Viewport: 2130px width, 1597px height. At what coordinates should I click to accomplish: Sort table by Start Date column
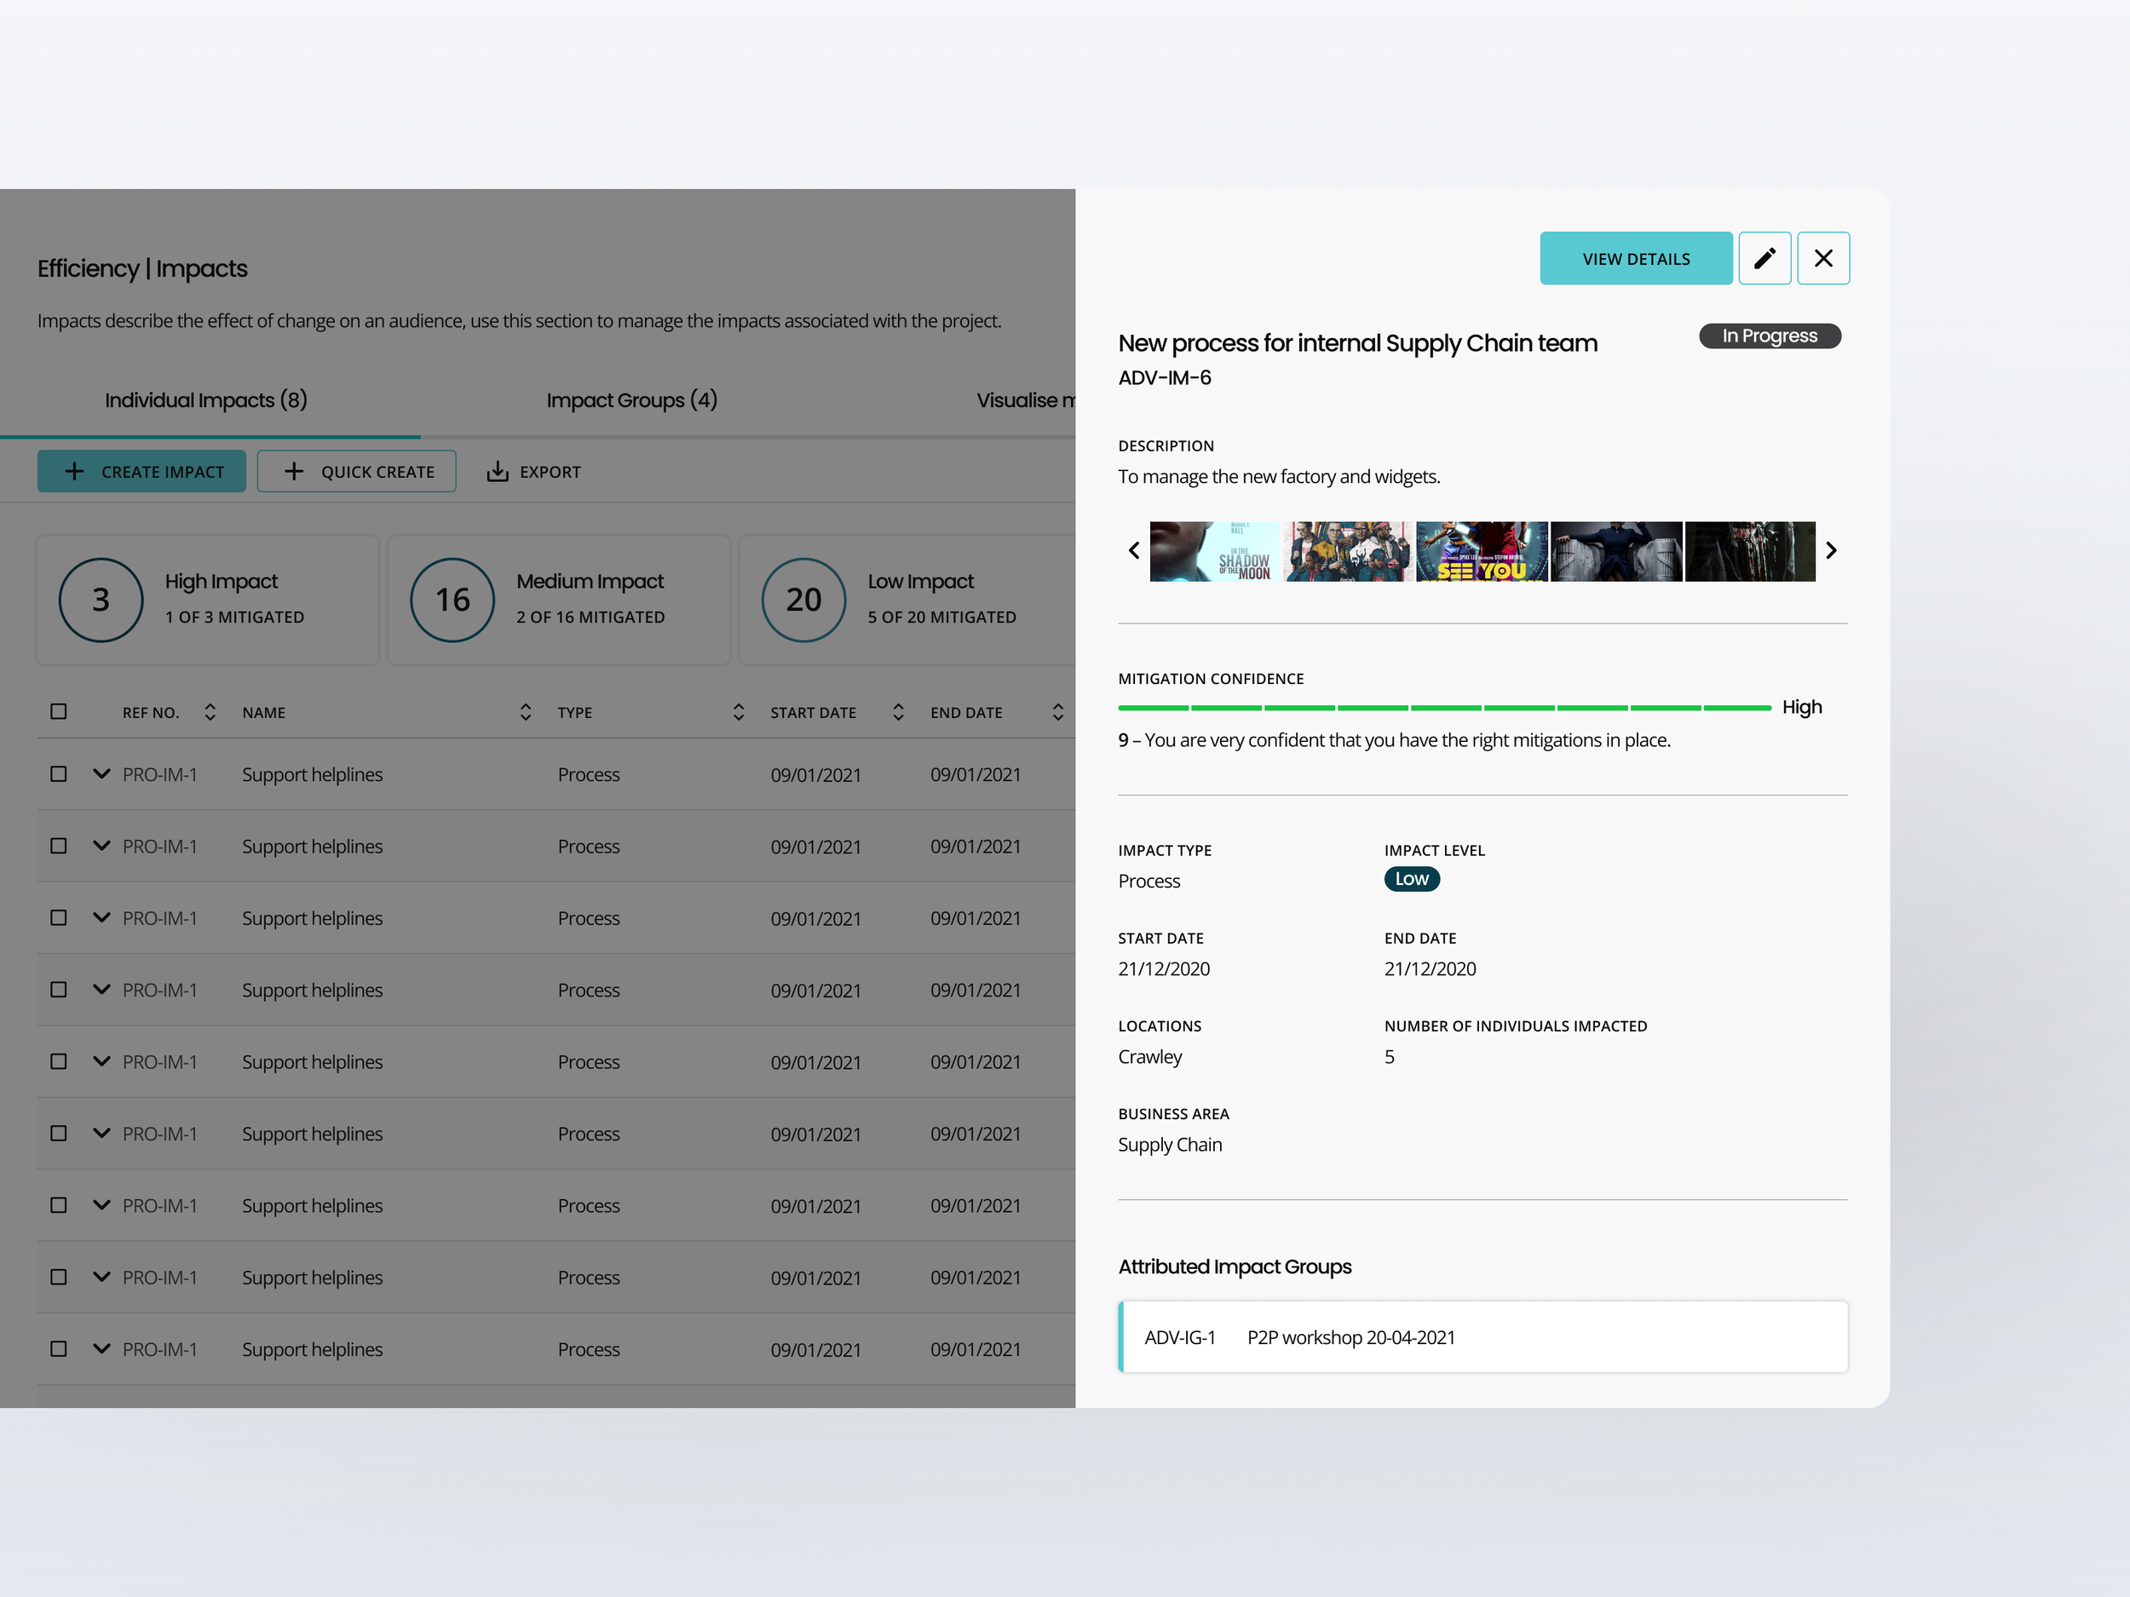click(897, 712)
